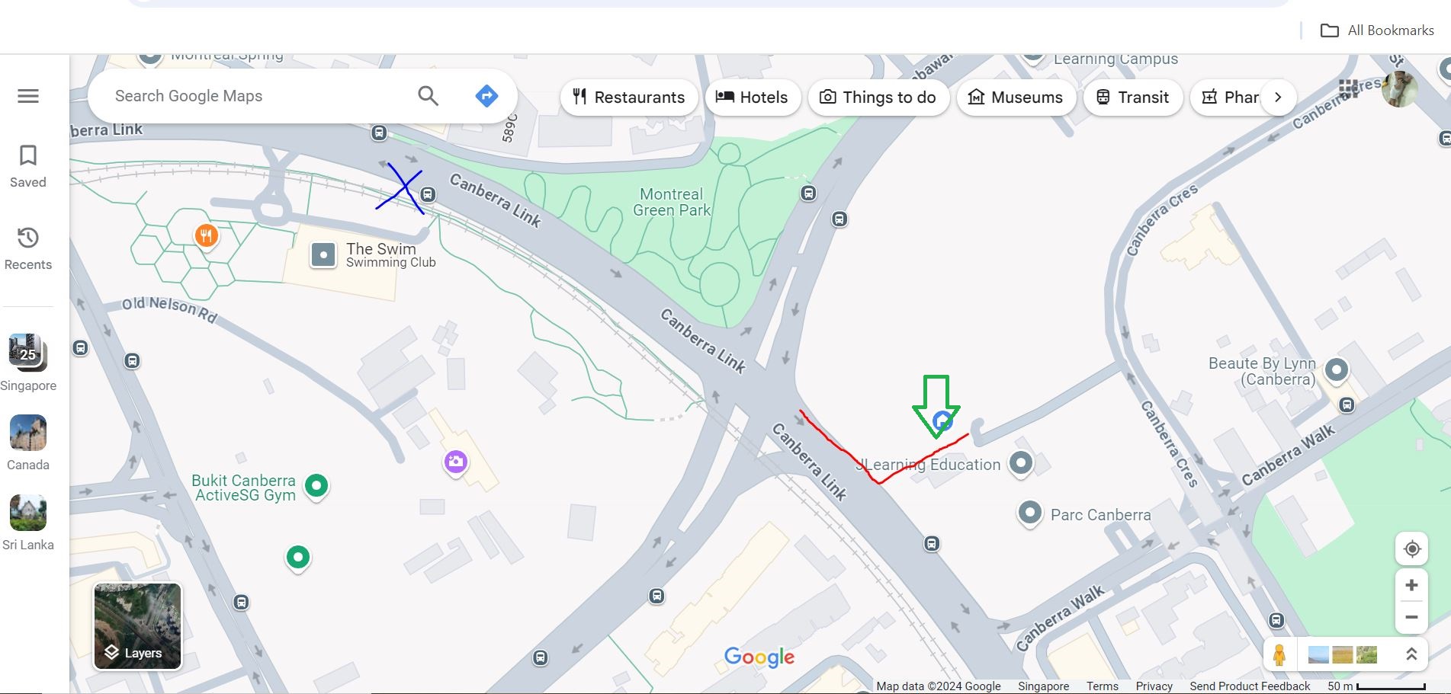This screenshot has height=694, width=1451.
Task: Open Google apps grid icon
Action: point(1348,89)
